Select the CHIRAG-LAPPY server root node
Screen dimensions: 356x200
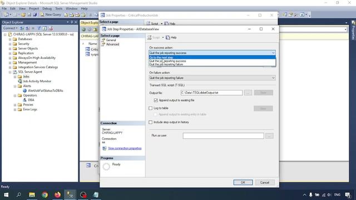(x=43, y=34)
